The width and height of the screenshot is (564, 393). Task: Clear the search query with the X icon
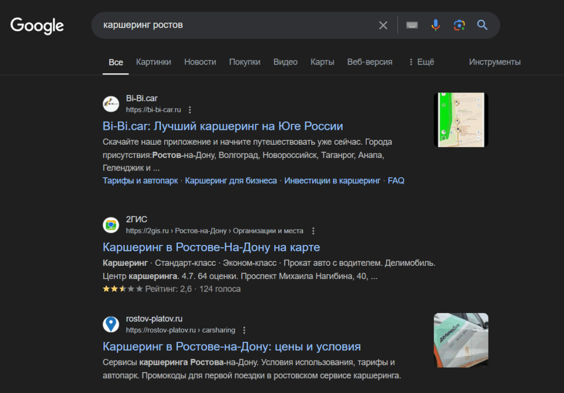(383, 25)
